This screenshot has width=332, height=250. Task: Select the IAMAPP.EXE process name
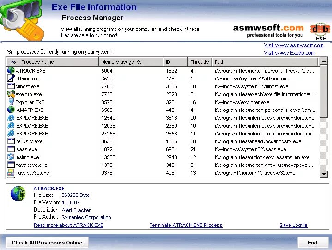pos(29,110)
